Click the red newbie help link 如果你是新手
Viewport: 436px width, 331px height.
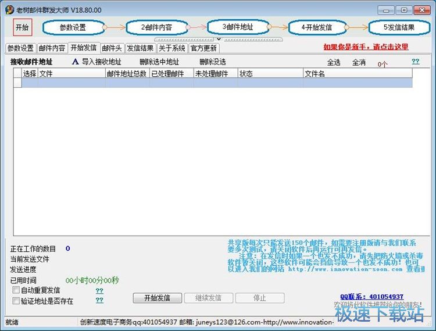[x=366, y=47]
